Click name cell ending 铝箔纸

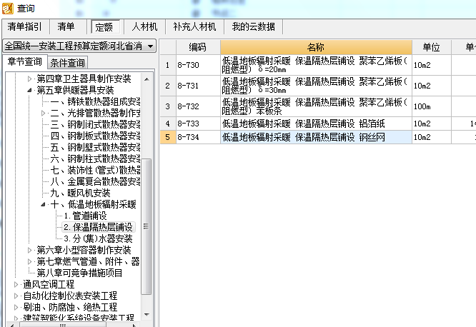click(316, 124)
